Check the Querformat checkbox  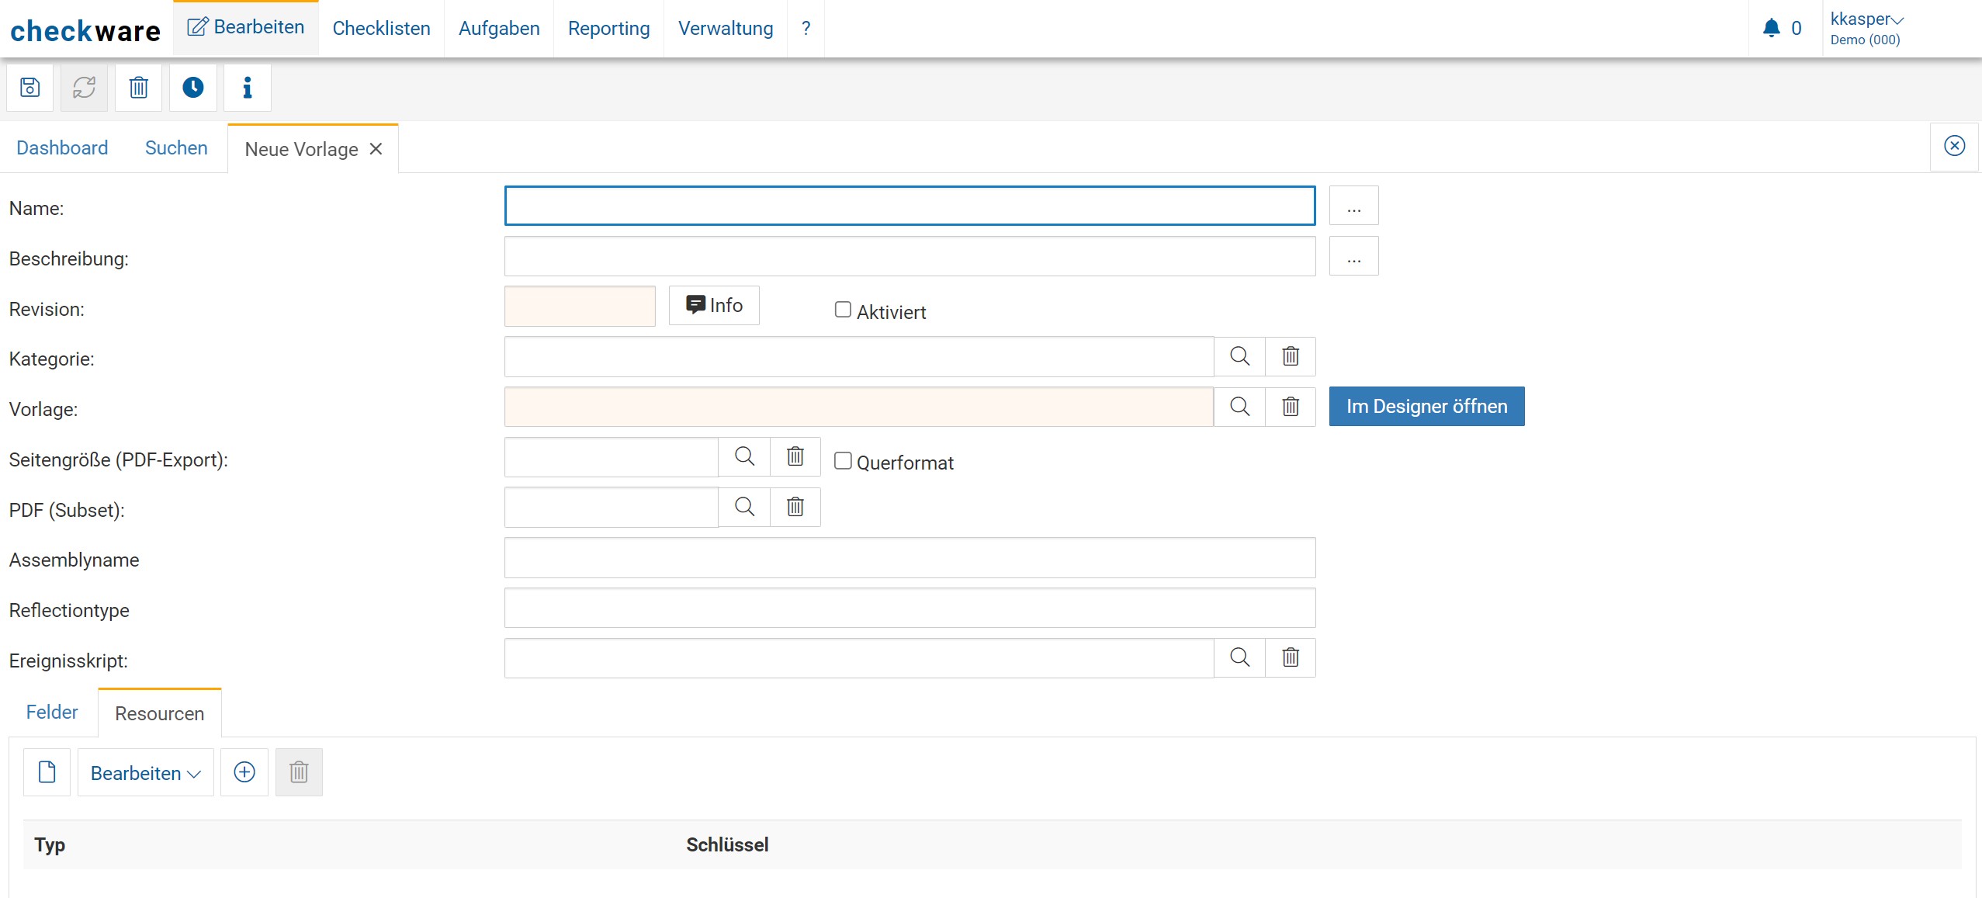(843, 461)
